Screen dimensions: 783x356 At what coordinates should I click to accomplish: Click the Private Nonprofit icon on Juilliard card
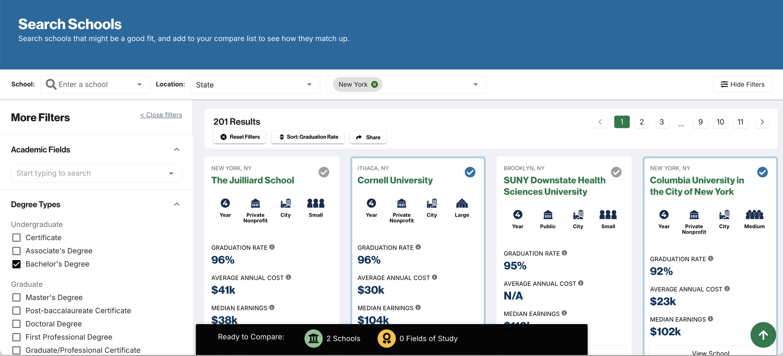255,203
